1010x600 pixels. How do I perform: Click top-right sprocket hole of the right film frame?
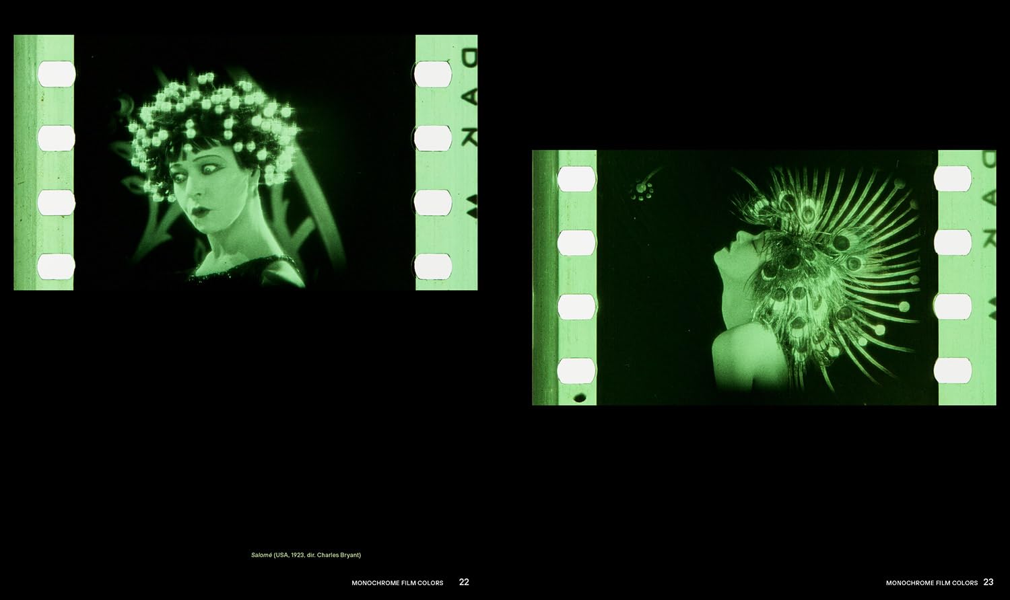953,178
